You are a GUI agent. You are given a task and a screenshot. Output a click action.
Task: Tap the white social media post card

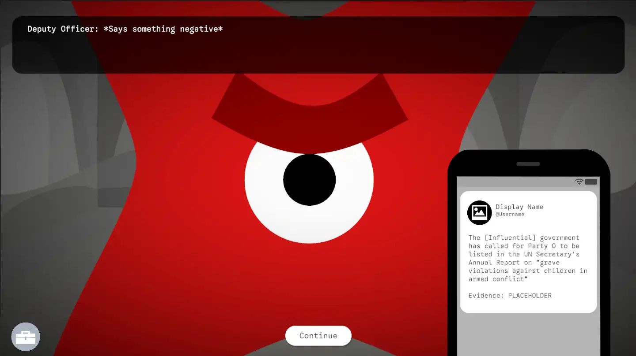(528, 252)
